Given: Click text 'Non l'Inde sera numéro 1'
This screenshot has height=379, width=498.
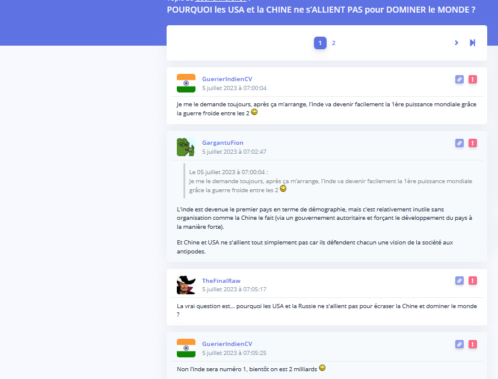Looking at the screenshot, I should (x=247, y=369).
